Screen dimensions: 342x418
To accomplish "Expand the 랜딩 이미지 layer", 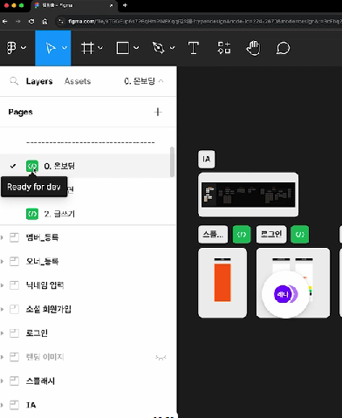I will (3, 357).
